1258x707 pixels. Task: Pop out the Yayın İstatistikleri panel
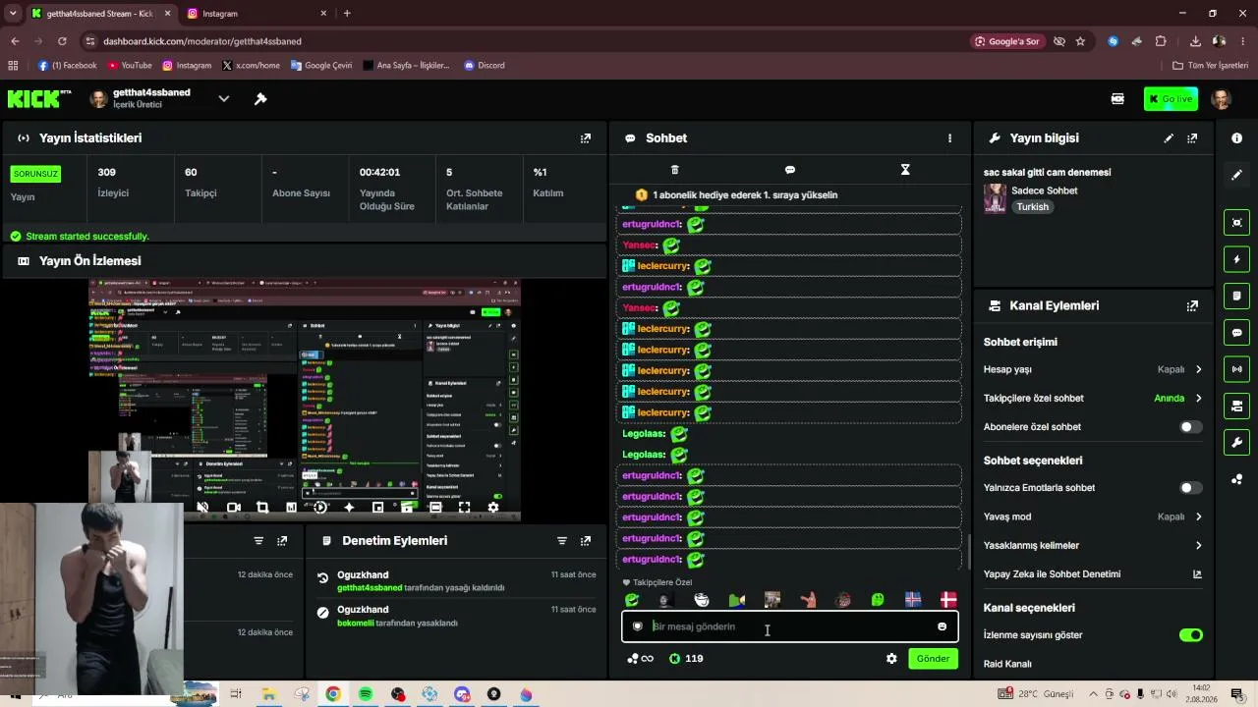point(586,138)
